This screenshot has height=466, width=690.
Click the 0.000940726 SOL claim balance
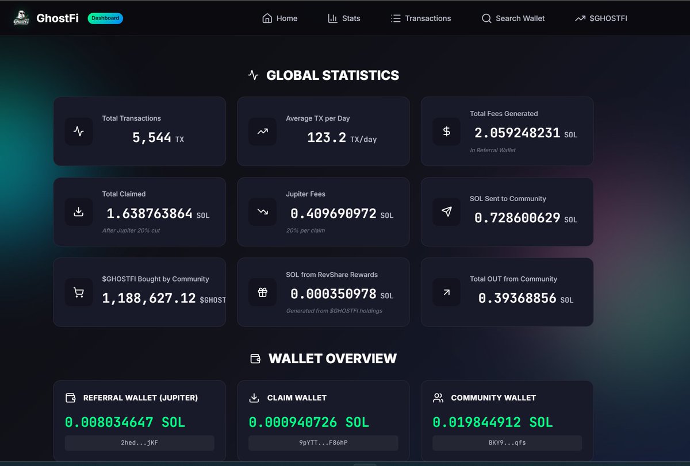(x=309, y=422)
